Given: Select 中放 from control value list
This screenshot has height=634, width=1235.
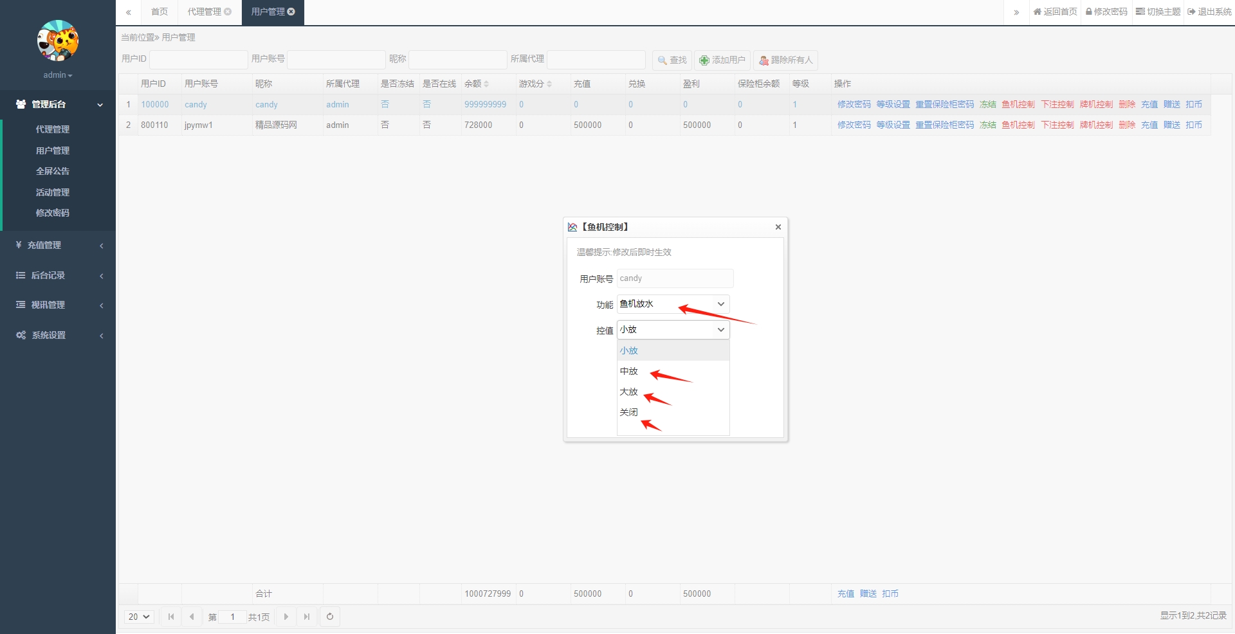Looking at the screenshot, I should pos(629,371).
